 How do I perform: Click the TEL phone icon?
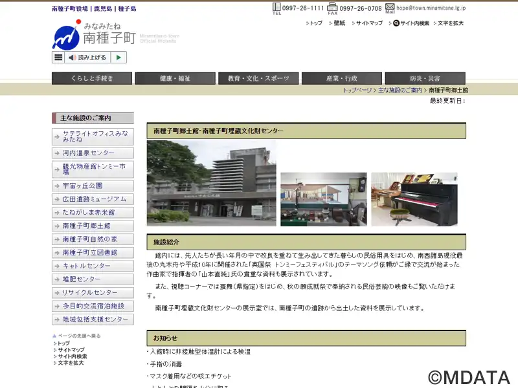coord(276,8)
